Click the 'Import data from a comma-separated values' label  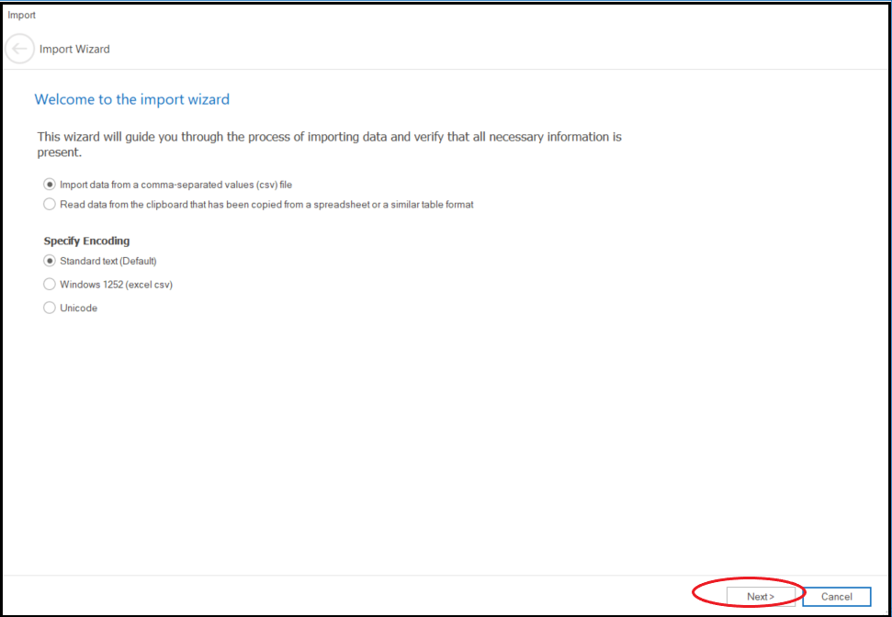click(x=175, y=185)
